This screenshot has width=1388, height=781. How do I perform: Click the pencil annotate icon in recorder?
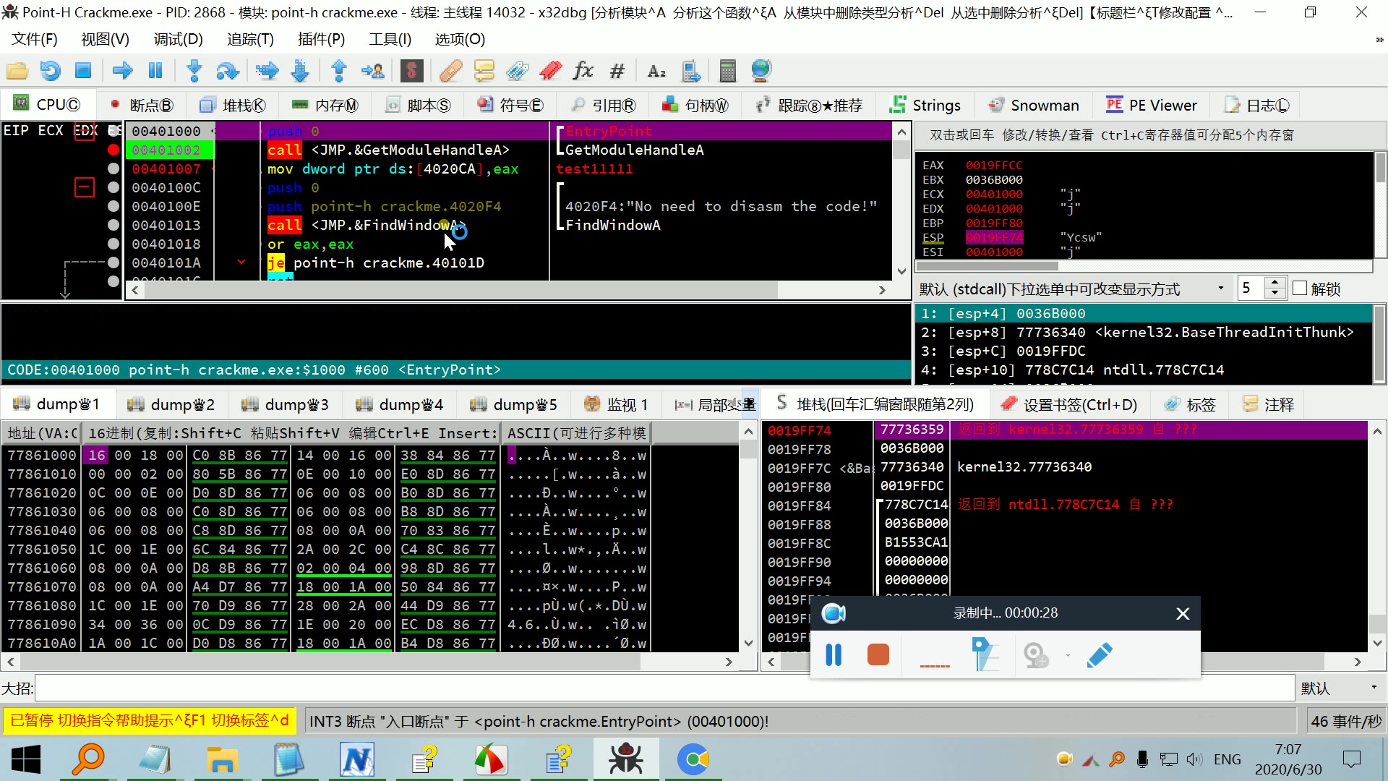tap(1099, 655)
